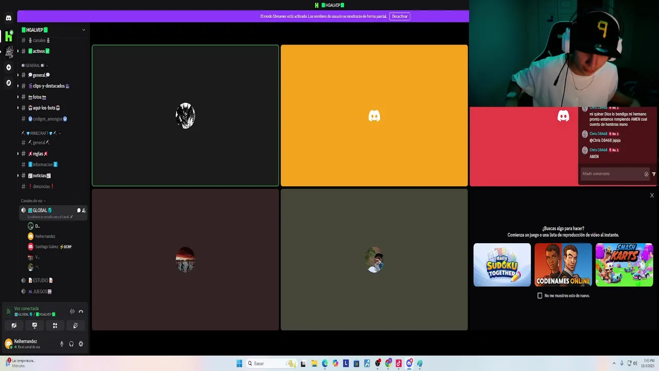Toggle noise suppression waveform icon
Image resolution: width=659 pixels, height=371 pixels.
point(72,311)
